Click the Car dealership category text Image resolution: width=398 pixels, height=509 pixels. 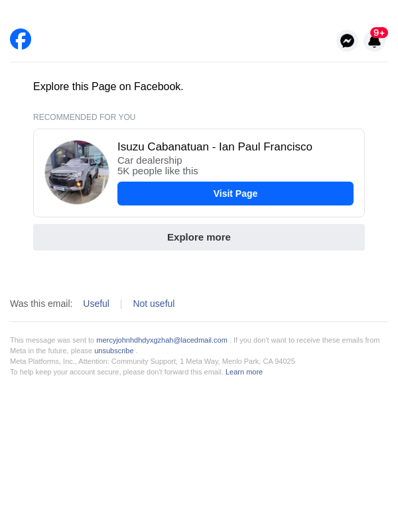(x=150, y=160)
